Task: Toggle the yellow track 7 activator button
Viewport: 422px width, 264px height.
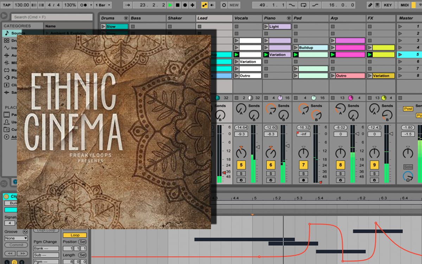Action: tap(303, 165)
